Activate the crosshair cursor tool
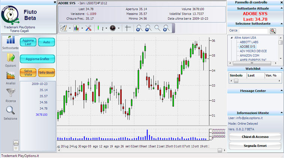 128,28
